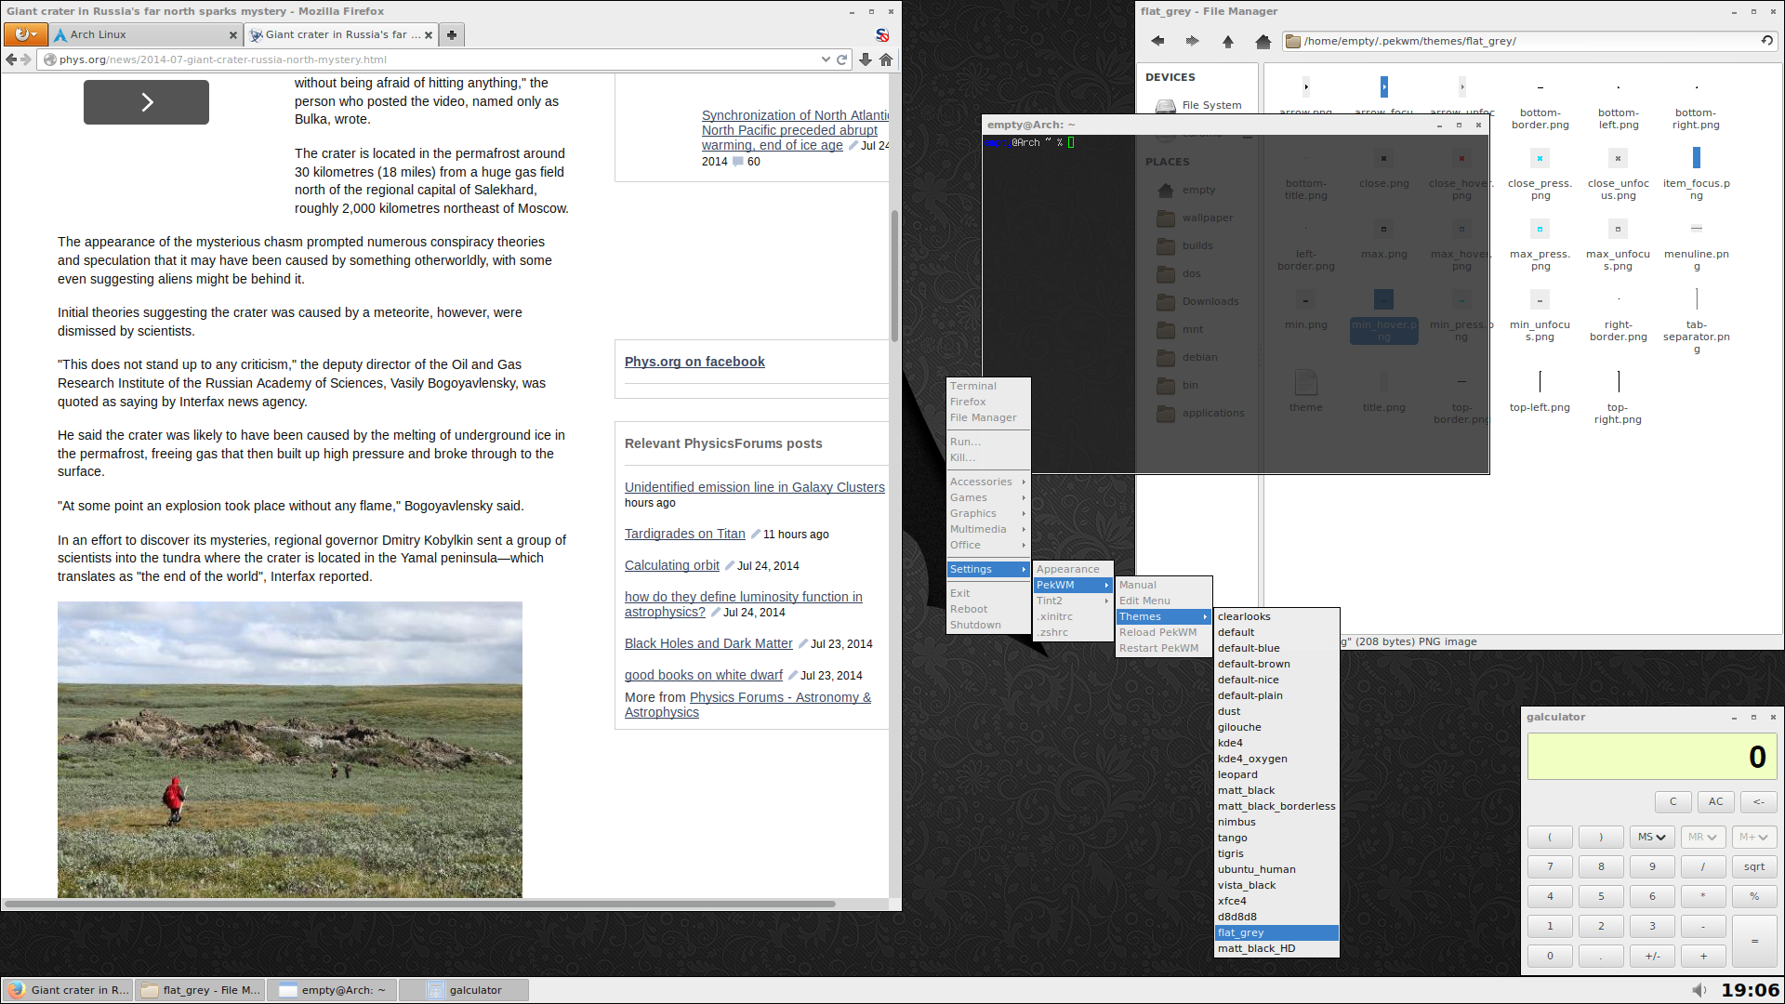The width and height of the screenshot is (1785, 1004).
Task: Click Firefox forward arrow button
Action: (26, 59)
